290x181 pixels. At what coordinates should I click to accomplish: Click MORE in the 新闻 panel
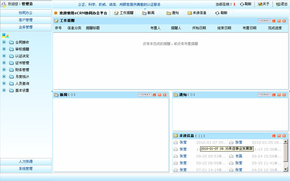click(x=145, y=95)
